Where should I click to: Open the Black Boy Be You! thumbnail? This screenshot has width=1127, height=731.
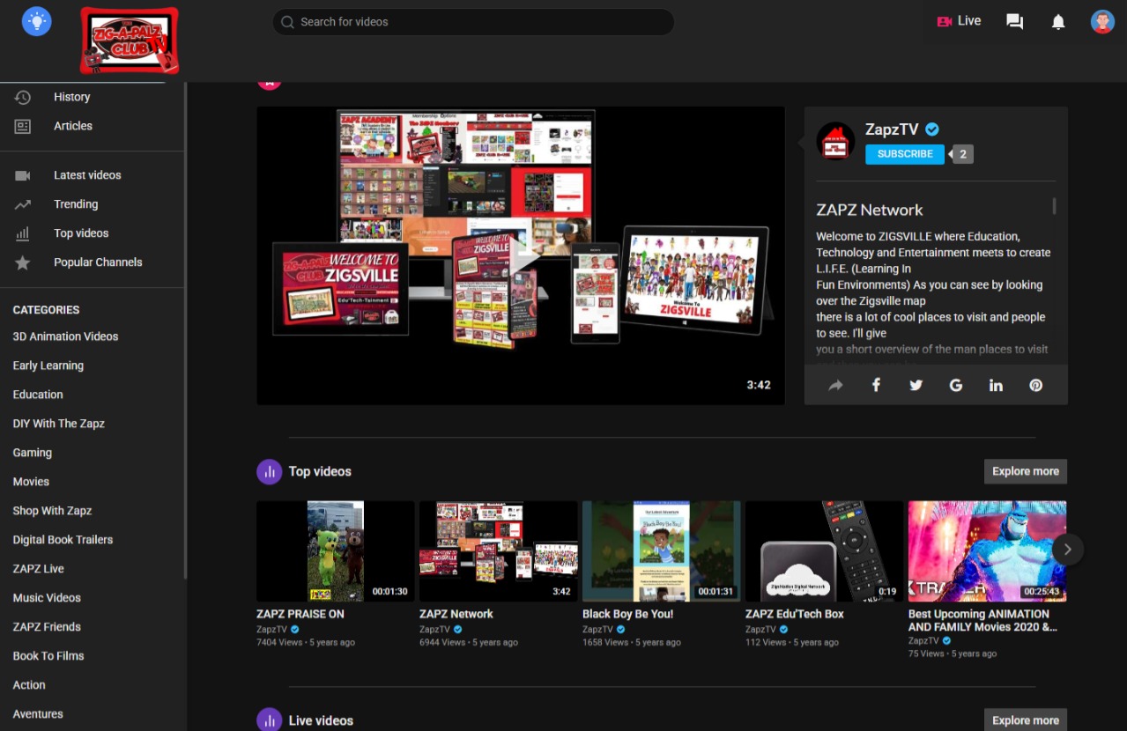(661, 551)
